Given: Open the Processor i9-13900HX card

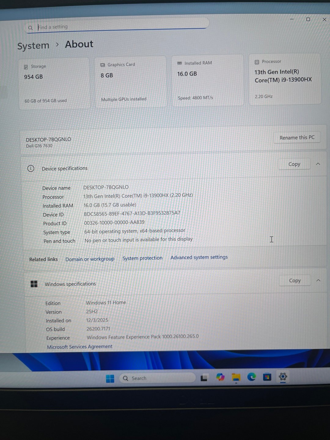Looking at the screenshot, I should tap(285, 79).
